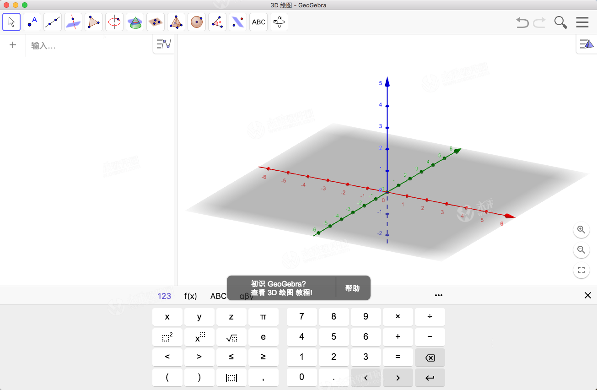Pick the Reflect about plane tool
Screen dimensions: 597x390
238,22
